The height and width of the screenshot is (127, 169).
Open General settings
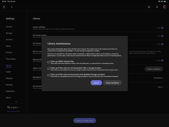(x=9, y=27)
